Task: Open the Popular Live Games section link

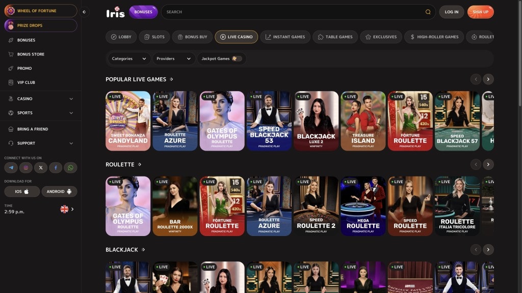Action: [139, 79]
